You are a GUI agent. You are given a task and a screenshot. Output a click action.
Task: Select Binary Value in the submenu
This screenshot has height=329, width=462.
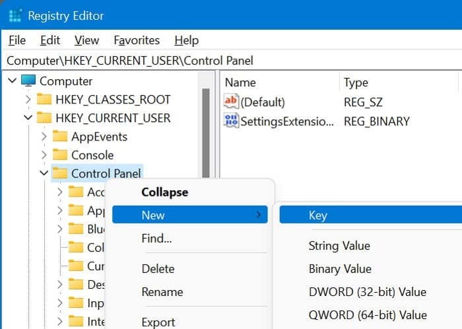coord(371,269)
